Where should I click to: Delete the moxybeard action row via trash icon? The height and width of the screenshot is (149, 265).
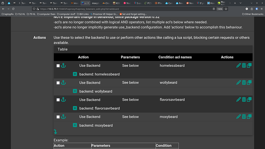pos(244,117)
